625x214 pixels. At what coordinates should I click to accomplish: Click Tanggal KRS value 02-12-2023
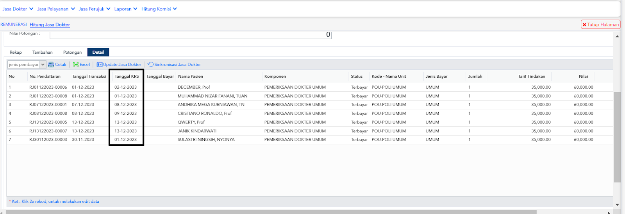tap(125, 88)
